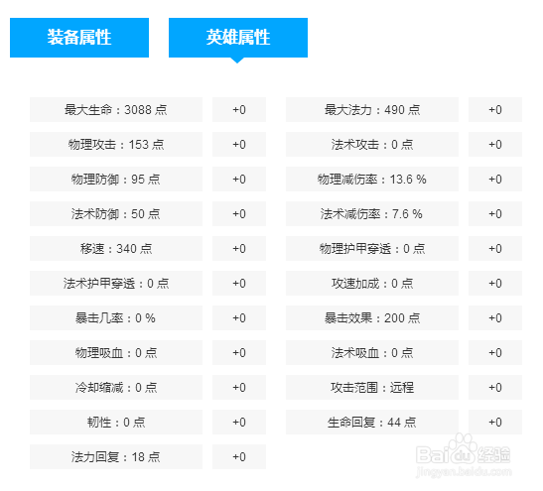Select the +0 bonus next to 攻速加成

495,284
